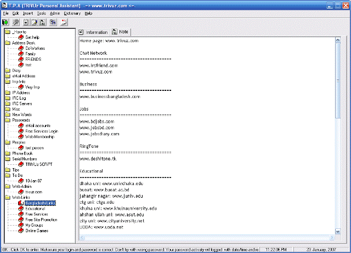Image resolution: width=351 pixels, height=253 pixels.
Task: Click the exit door toolbar icon
Action: click(5, 22)
